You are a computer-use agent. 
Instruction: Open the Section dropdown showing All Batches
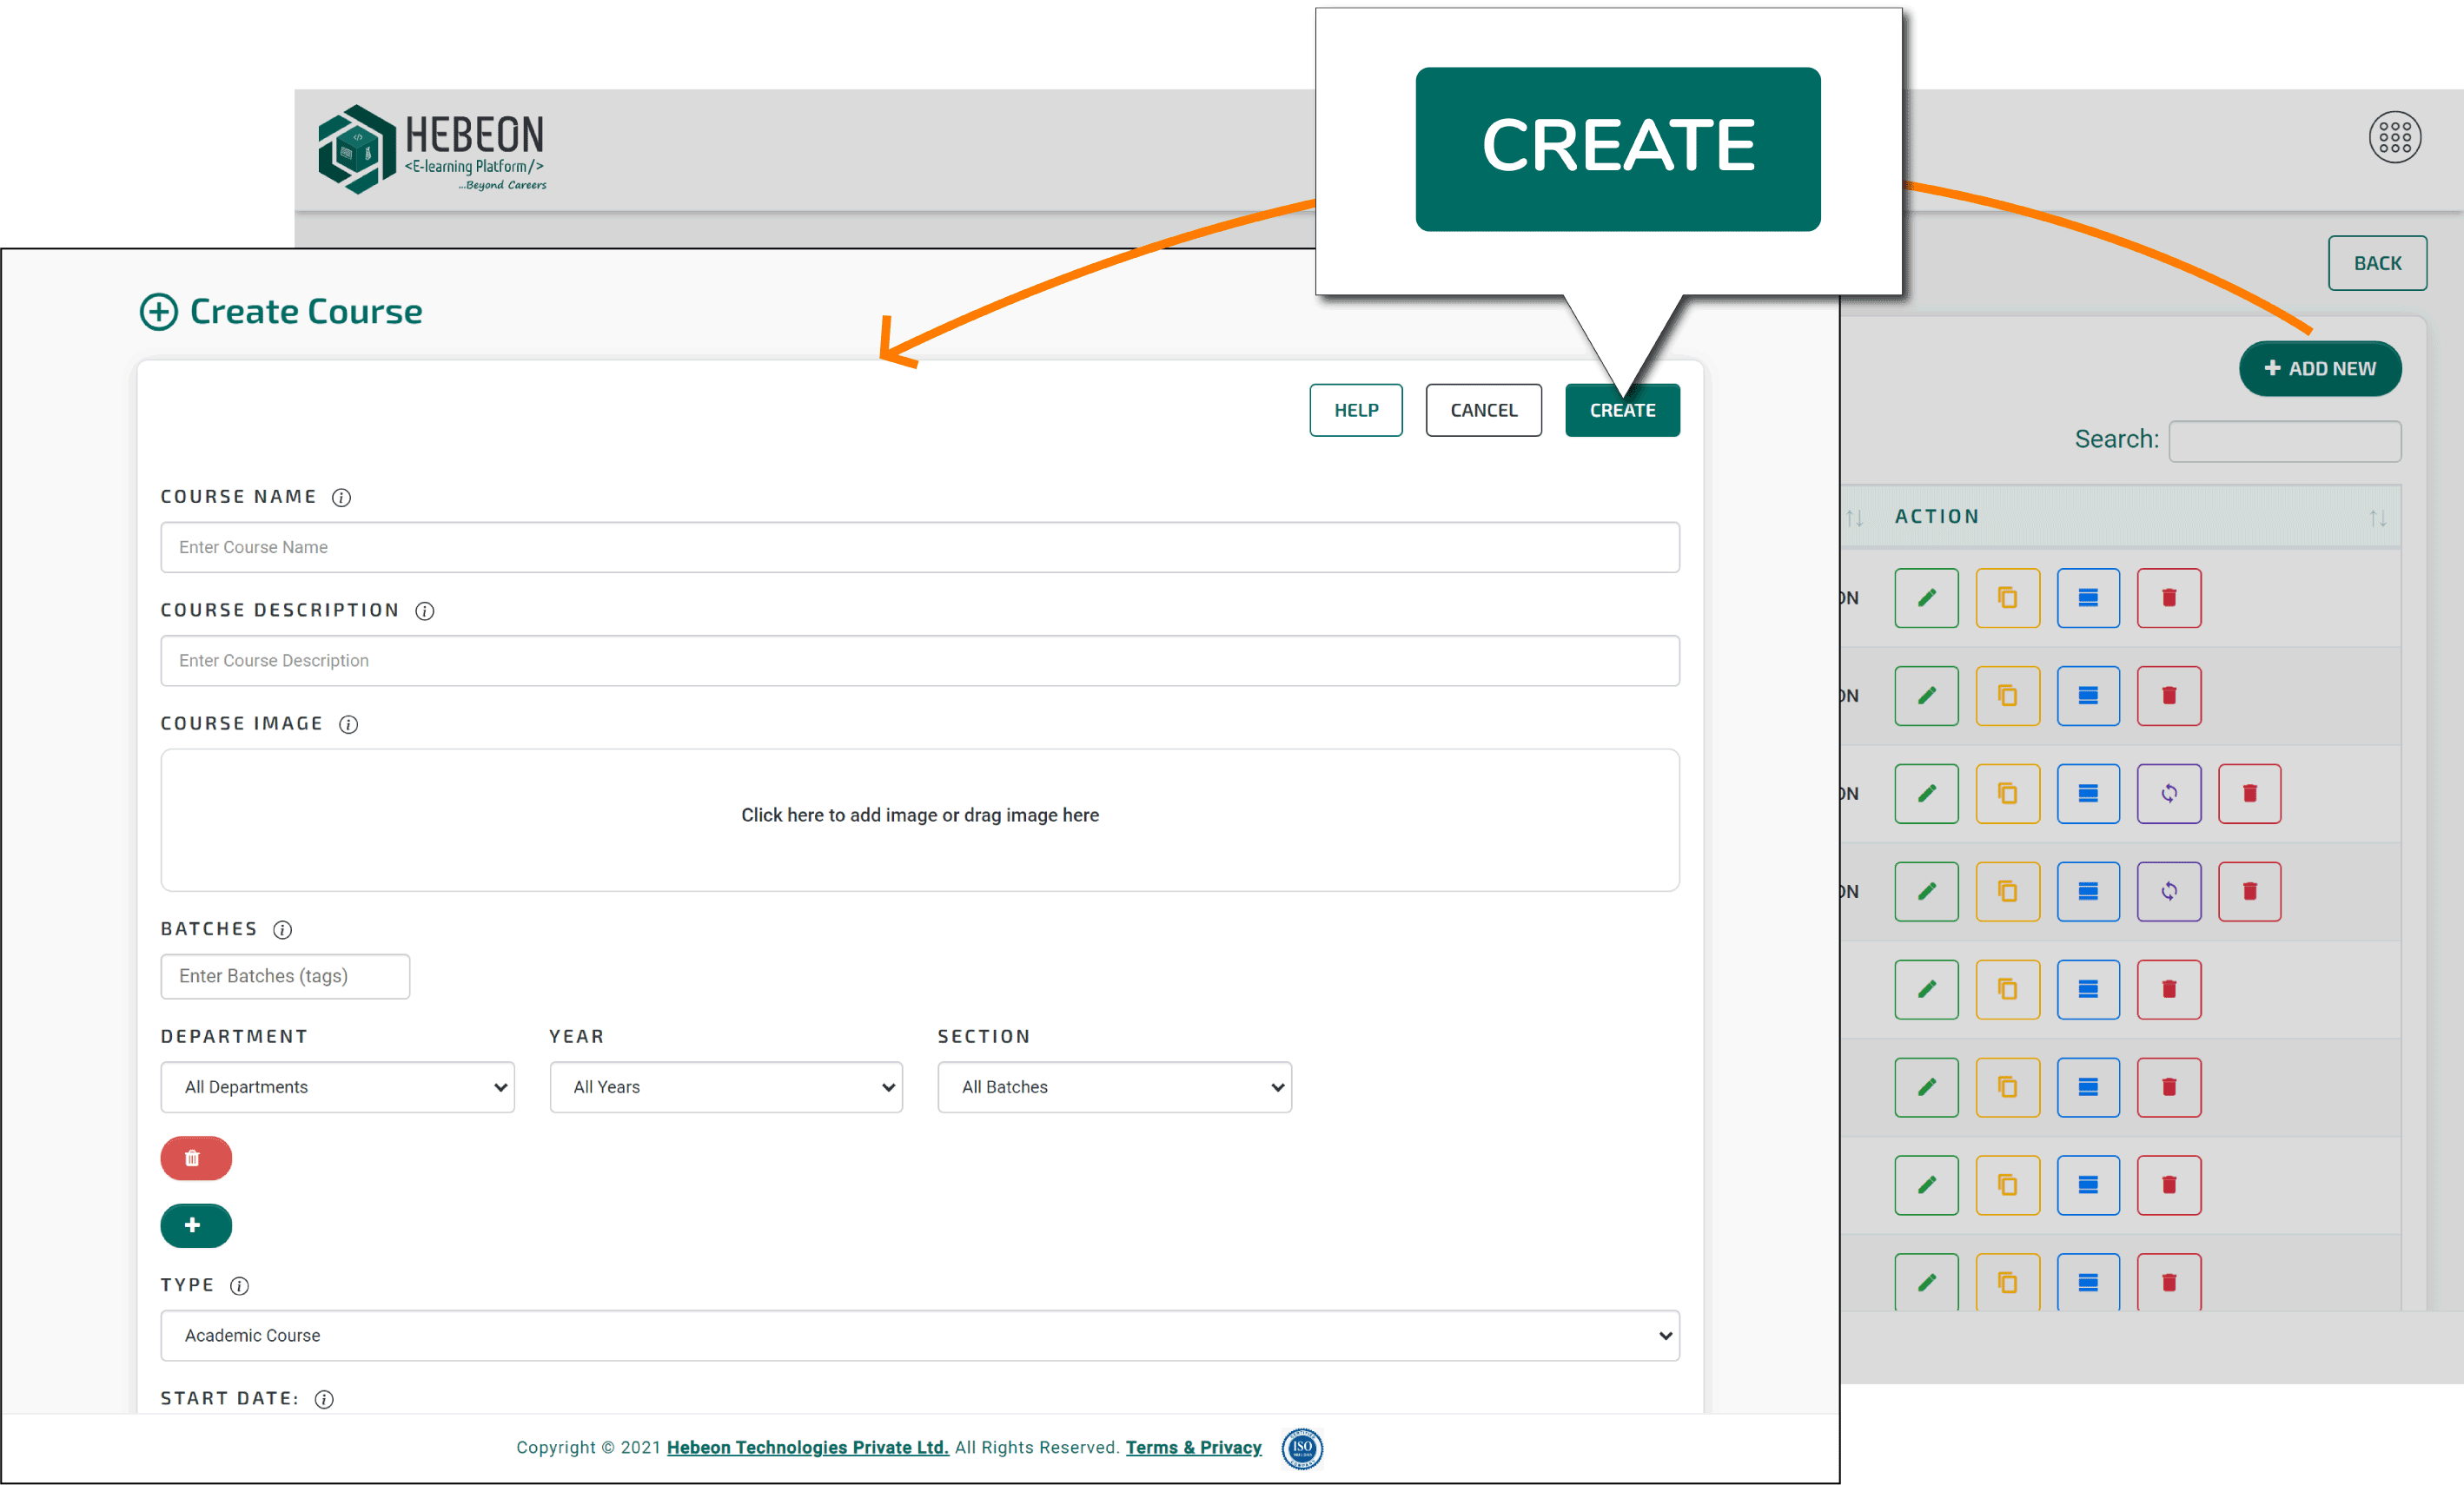pos(1114,1086)
